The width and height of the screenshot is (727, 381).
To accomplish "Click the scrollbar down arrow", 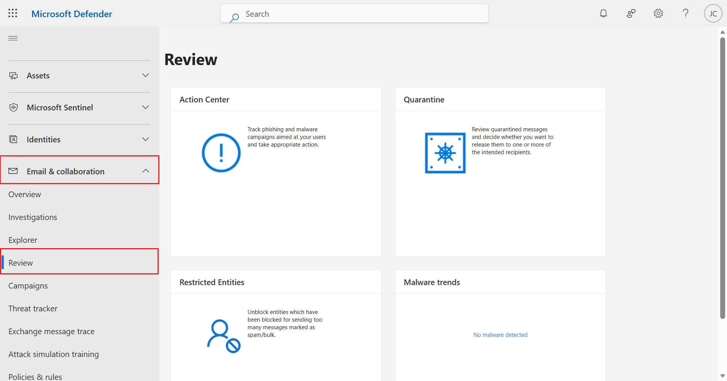I will [722, 376].
